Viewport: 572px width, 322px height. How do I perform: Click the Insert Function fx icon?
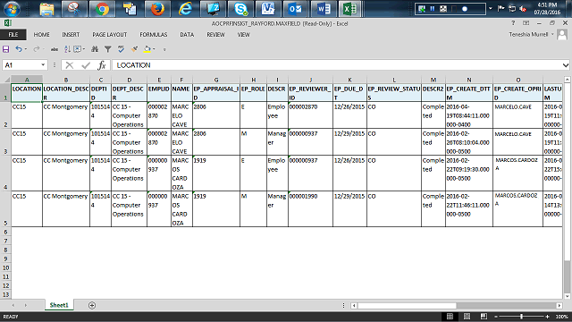point(102,65)
